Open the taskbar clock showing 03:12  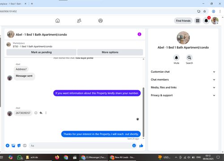click(208, 157)
